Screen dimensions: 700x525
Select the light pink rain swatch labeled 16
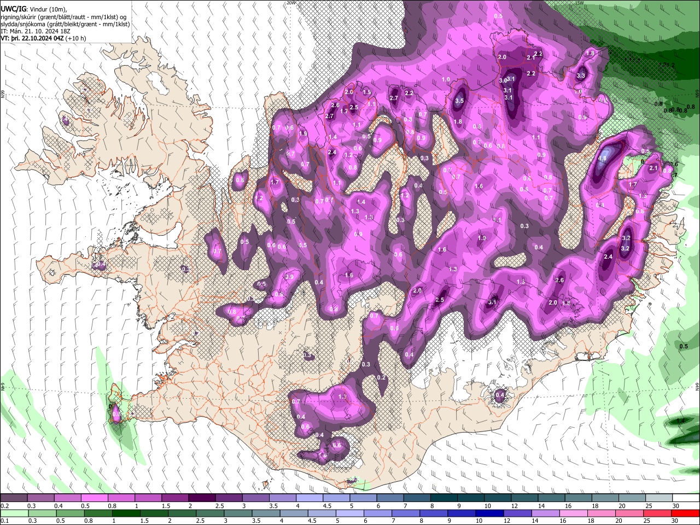click(x=573, y=513)
